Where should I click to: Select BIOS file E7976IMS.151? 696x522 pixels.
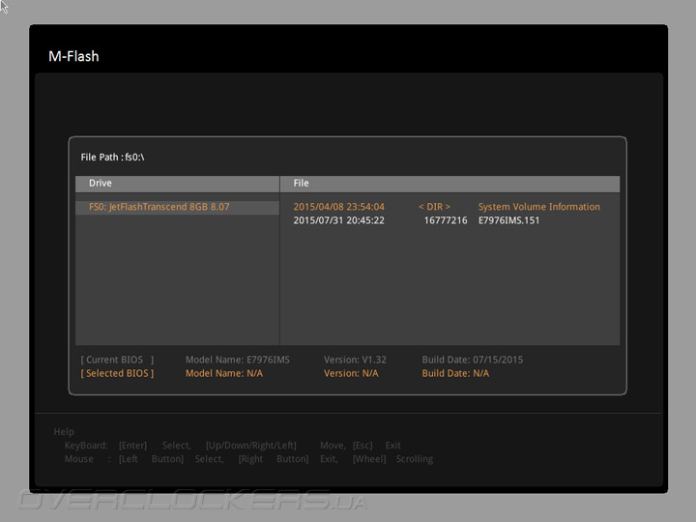pos(508,220)
